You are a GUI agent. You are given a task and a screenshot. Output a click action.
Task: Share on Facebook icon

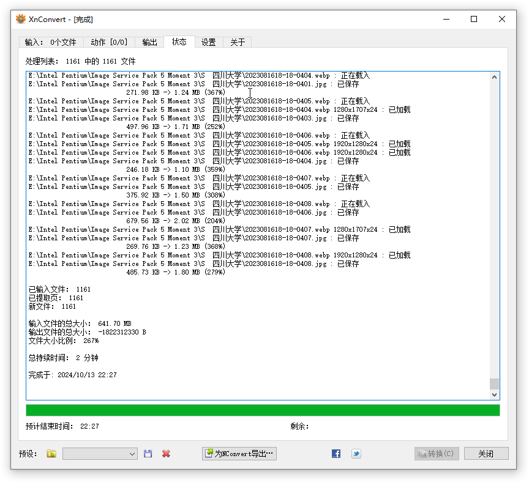(336, 454)
